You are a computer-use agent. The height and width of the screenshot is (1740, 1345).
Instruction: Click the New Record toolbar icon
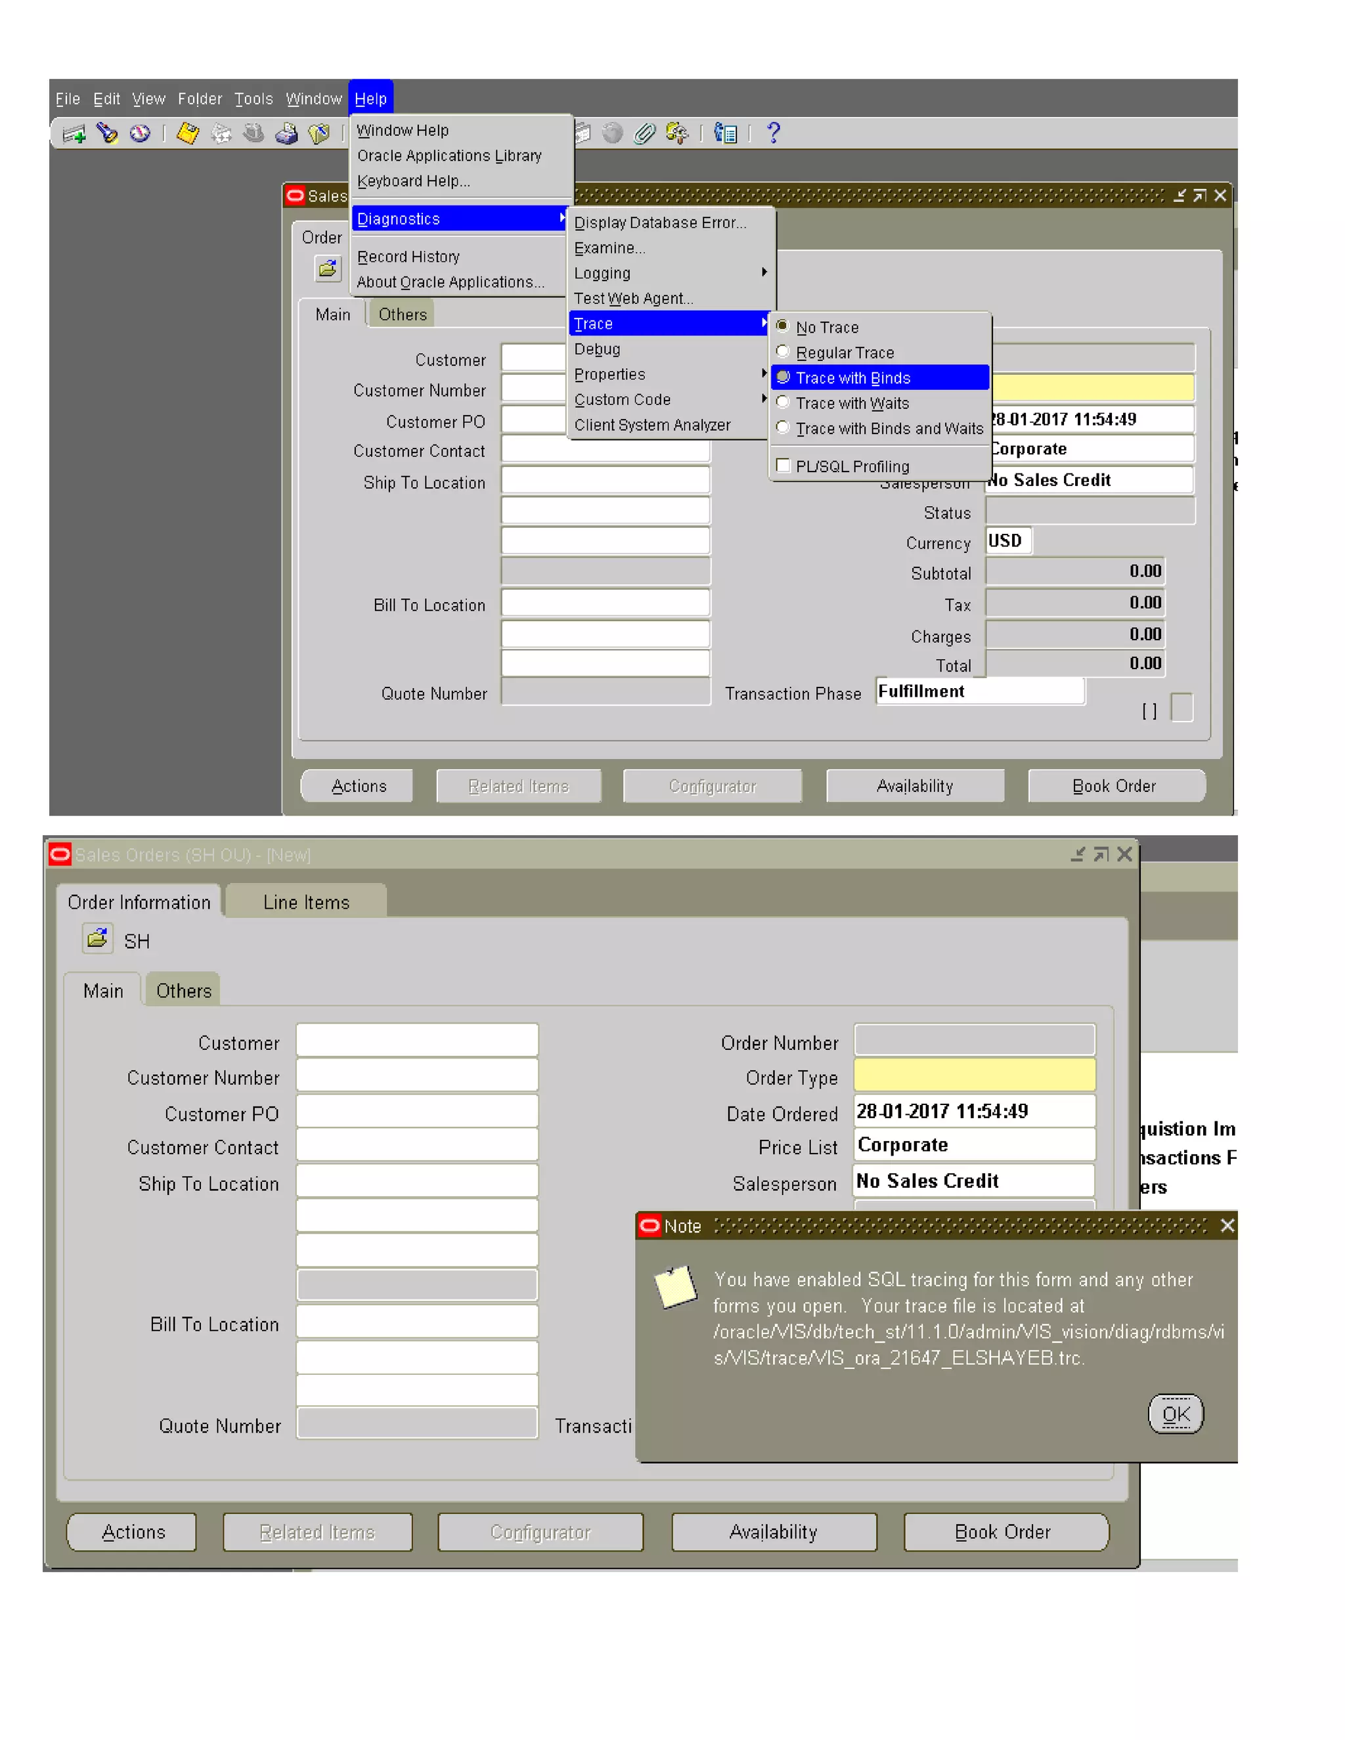coord(74,134)
